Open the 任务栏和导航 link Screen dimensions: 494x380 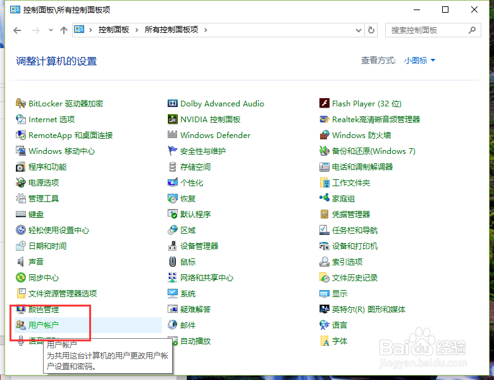355,230
